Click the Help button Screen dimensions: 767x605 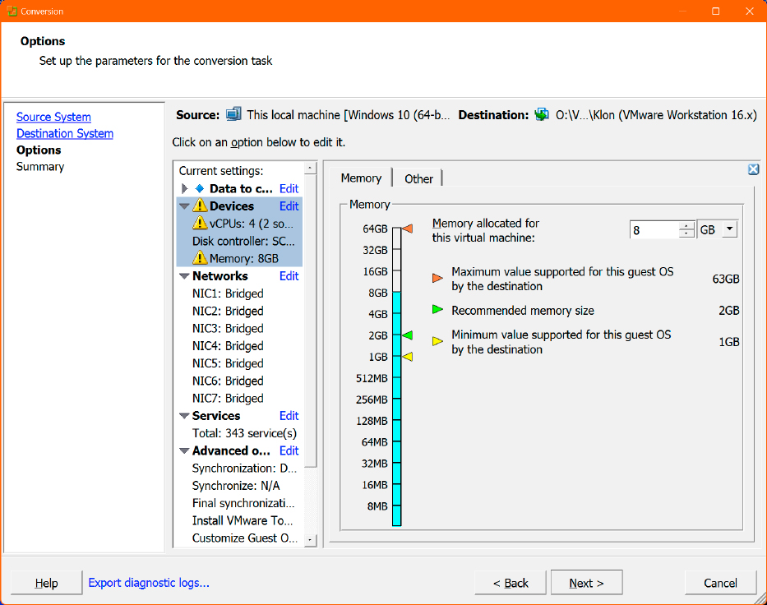(47, 583)
